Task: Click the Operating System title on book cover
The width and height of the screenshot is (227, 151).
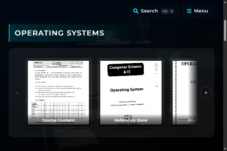Action: click(127, 90)
